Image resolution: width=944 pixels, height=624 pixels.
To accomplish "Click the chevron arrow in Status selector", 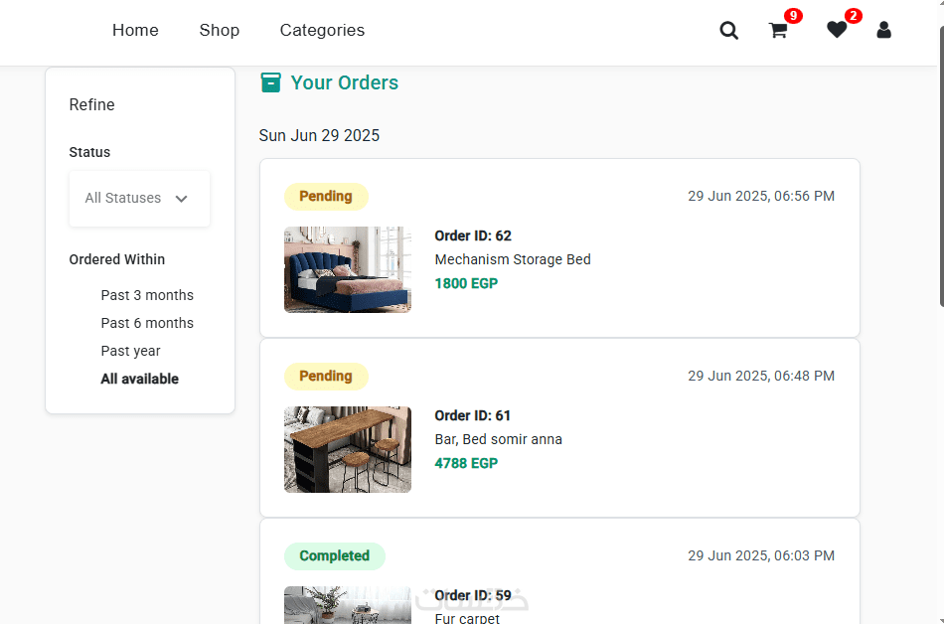I will click(182, 199).
